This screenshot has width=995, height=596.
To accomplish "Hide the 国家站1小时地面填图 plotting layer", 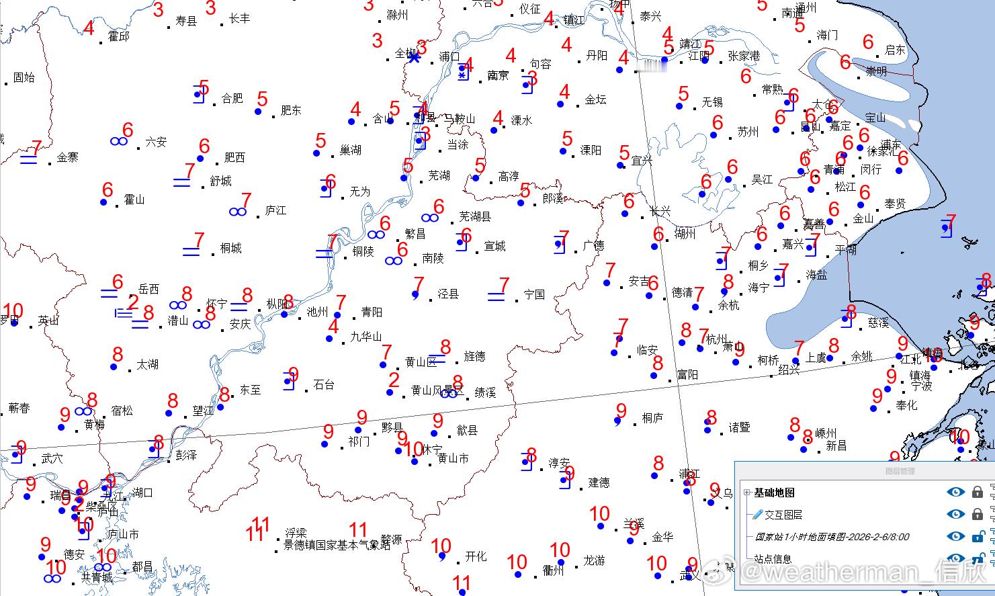I will point(956,537).
